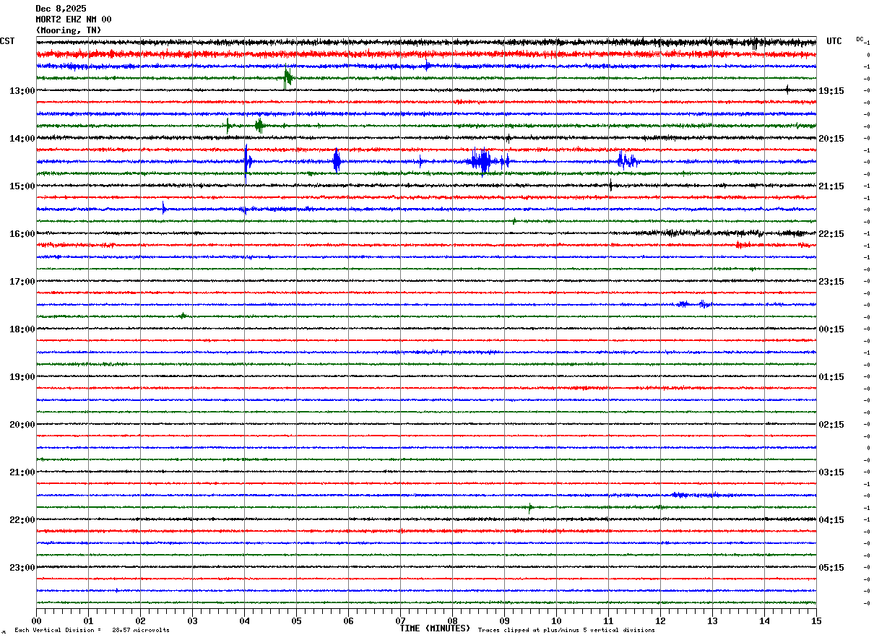The width and height of the screenshot is (874, 640).
Task: Select the 22:00 CST time label
Action: (x=22, y=520)
